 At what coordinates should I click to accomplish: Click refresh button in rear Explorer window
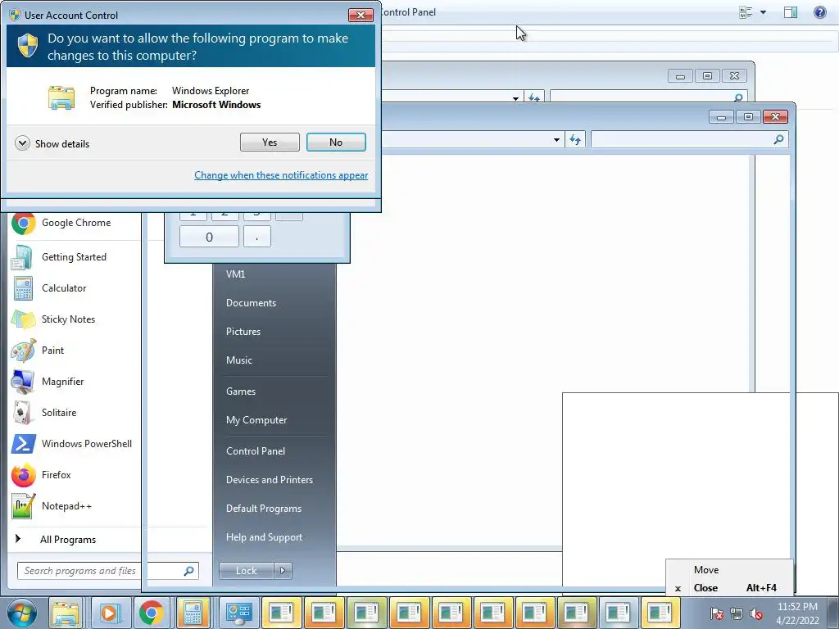click(534, 98)
